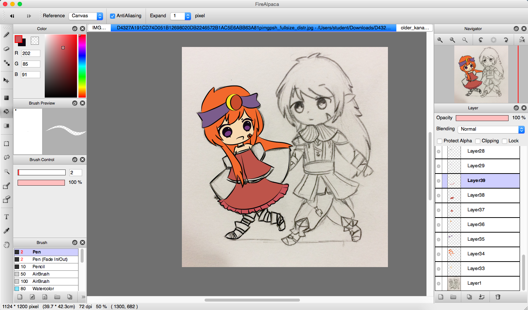Viewport: 528px width, 310px height.
Task: Select the Move tool
Action: 6,80
